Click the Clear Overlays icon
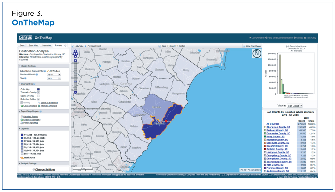This screenshot has height=192, width=335. point(22,106)
